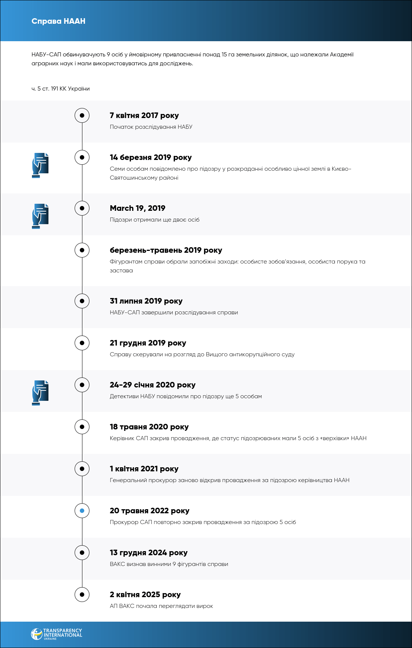Click timeline dot for 2 квітня 2025

[82, 595]
